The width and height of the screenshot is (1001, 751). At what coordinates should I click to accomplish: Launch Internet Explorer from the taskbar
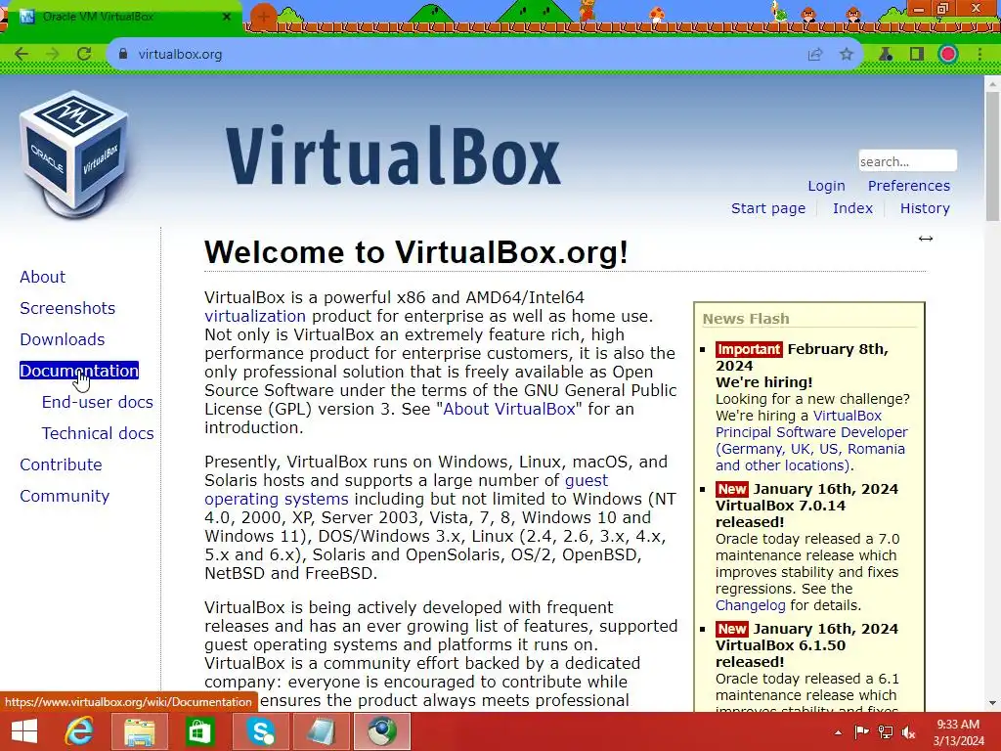[x=79, y=731]
